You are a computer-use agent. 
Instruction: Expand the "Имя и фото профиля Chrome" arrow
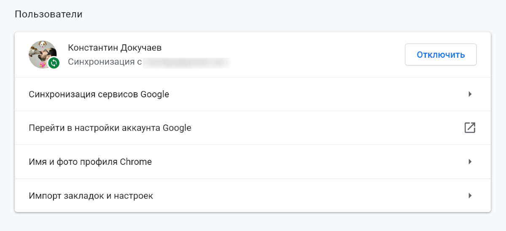470,161
